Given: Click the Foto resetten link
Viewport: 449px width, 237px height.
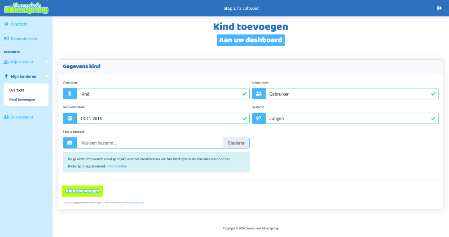Looking at the screenshot, I should click(117, 166).
